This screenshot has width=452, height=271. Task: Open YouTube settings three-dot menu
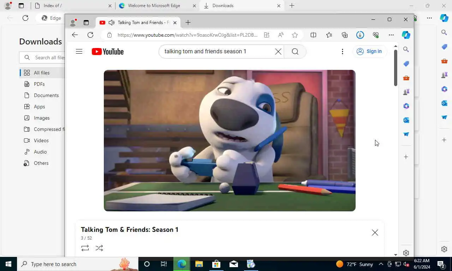click(x=342, y=52)
